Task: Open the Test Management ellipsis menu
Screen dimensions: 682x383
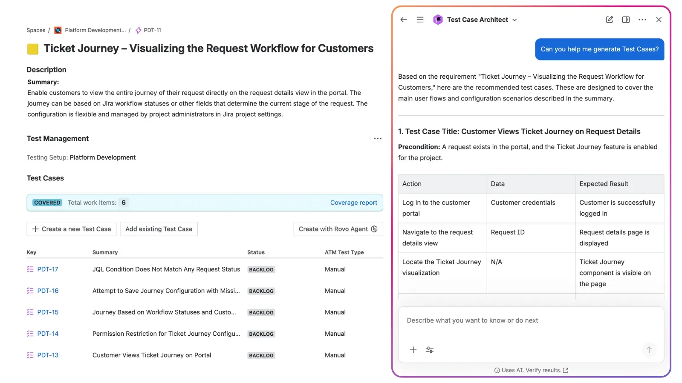Action: [377, 138]
